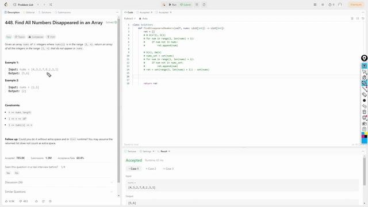The image size is (368, 207).
Task: Select the pen annotation tool
Action: tap(364, 78)
